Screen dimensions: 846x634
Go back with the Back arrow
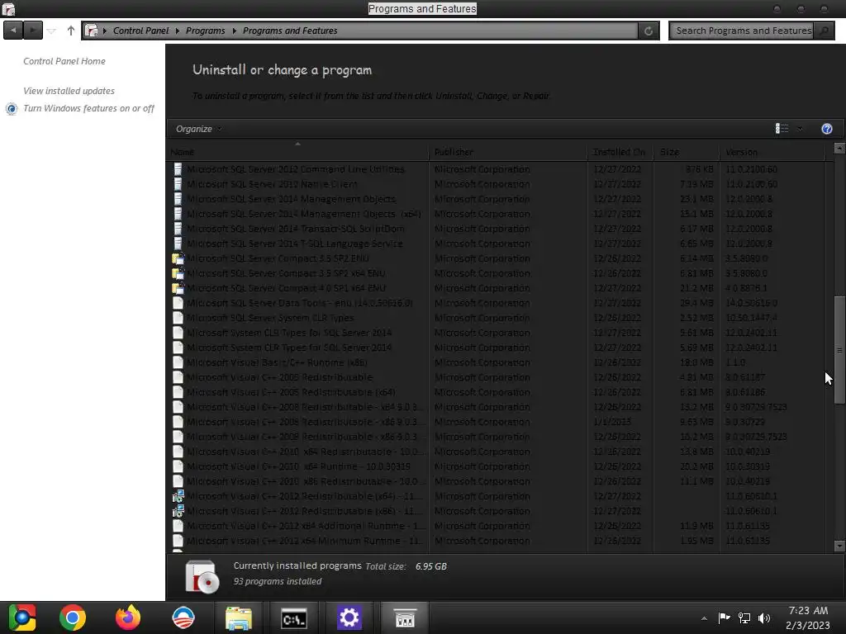(x=13, y=31)
